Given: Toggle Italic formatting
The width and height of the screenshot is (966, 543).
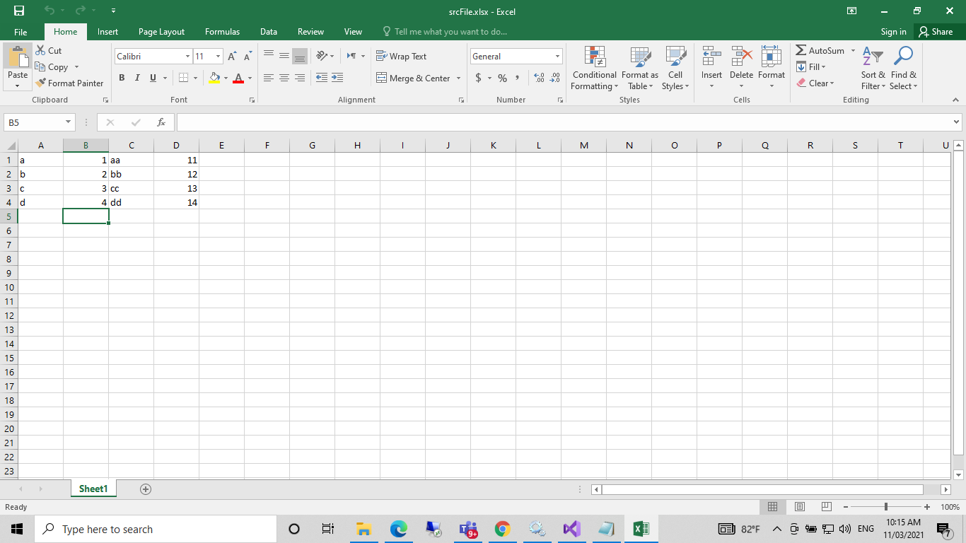Looking at the screenshot, I should coord(137,78).
